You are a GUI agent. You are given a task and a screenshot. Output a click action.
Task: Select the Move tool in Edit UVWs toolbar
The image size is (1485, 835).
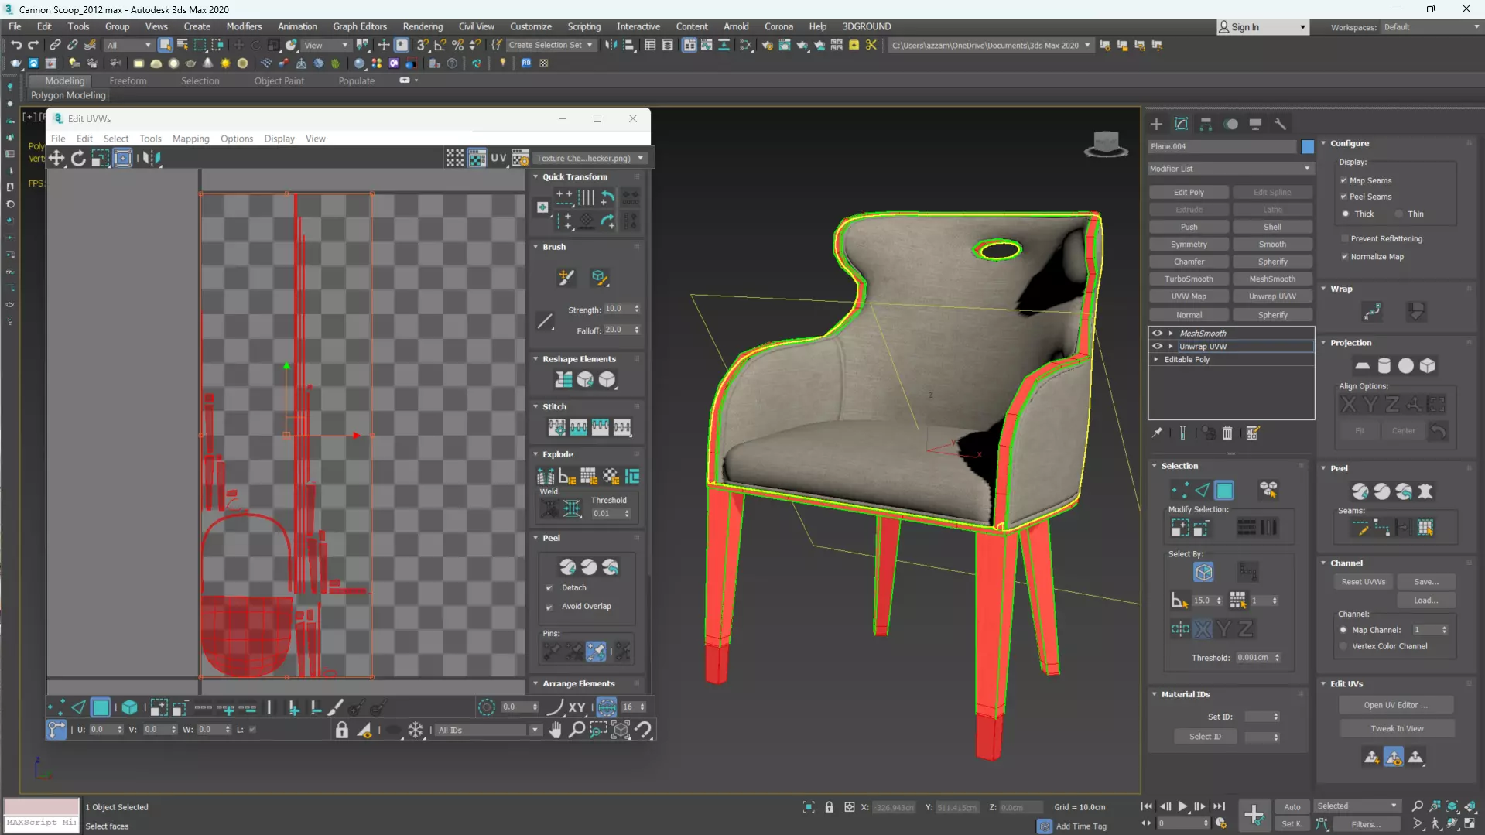(56, 159)
